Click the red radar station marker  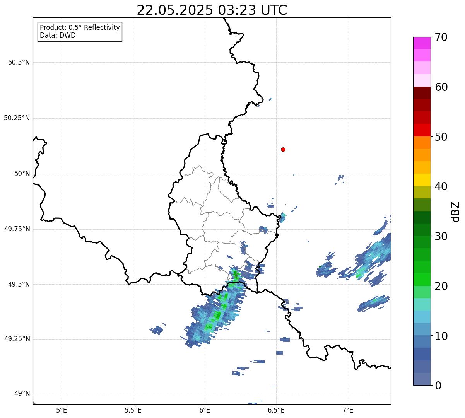coord(283,149)
